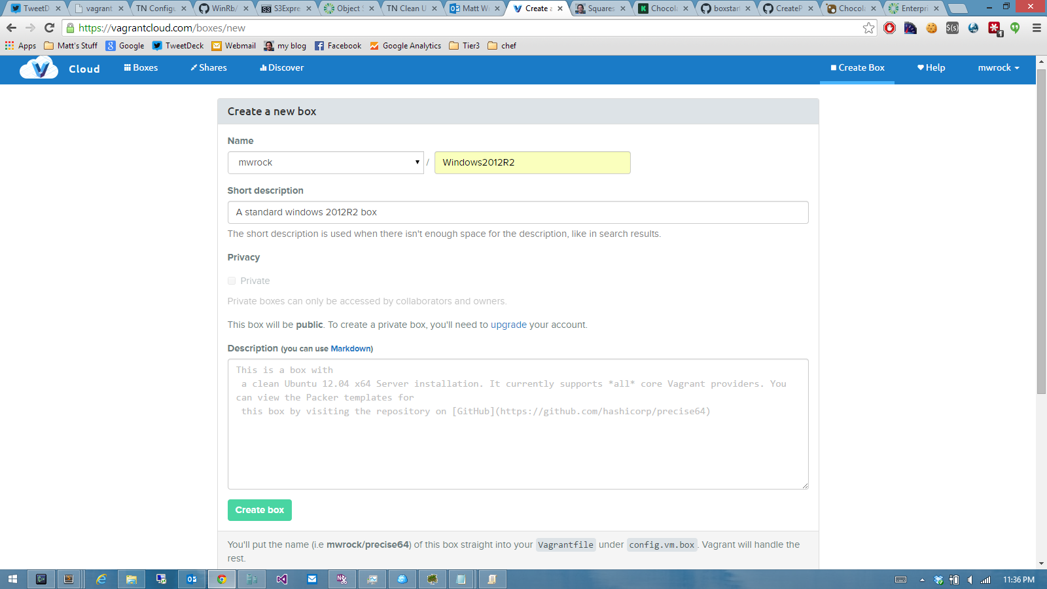Open the LastPass extension icon
This screenshot has width=1047, height=589.
(x=995, y=28)
